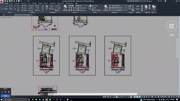The width and height of the screenshot is (180, 101).
Task: Click the command line input
Action: pyautogui.click(x=92, y=94)
